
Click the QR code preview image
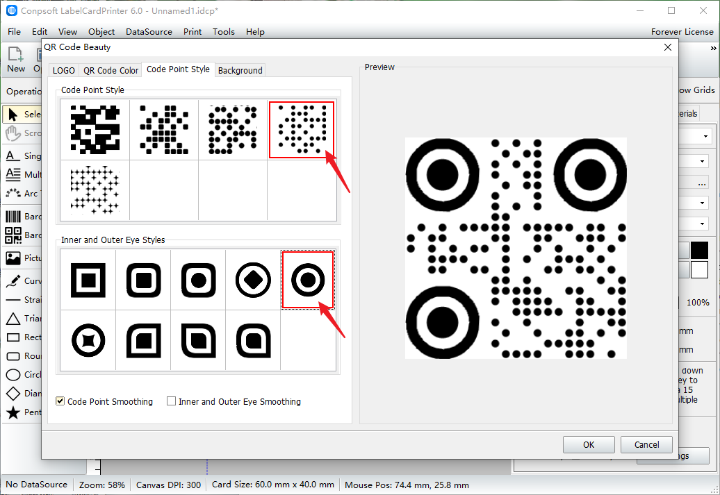click(x=516, y=248)
